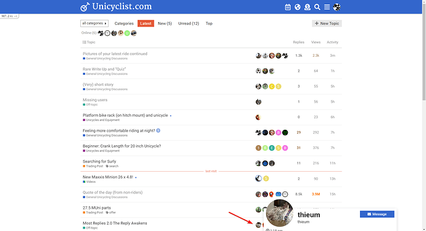Viewport: 426px width, 231px height.
Task: Click poster avatar in Missing users row
Action: coord(258,102)
